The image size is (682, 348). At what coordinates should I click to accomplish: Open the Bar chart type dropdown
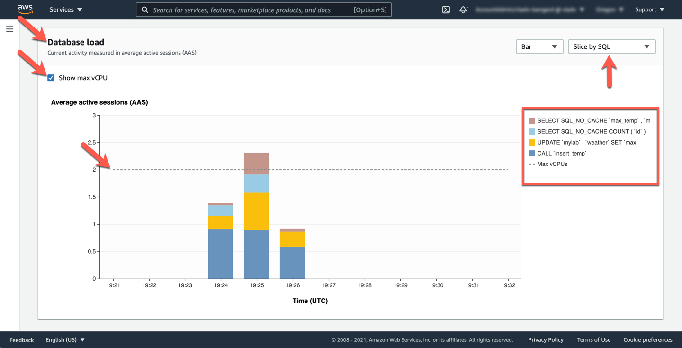[x=539, y=46]
